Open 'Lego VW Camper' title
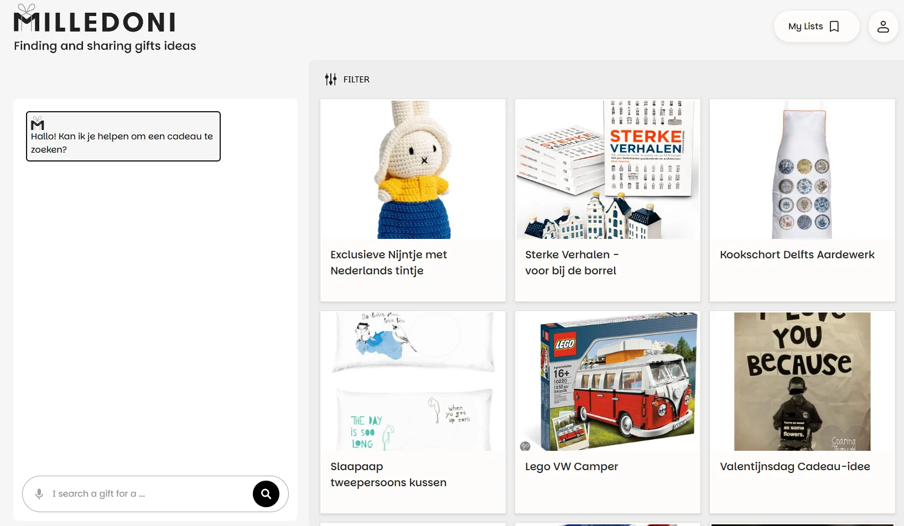This screenshot has width=904, height=526. pos(572,467)
